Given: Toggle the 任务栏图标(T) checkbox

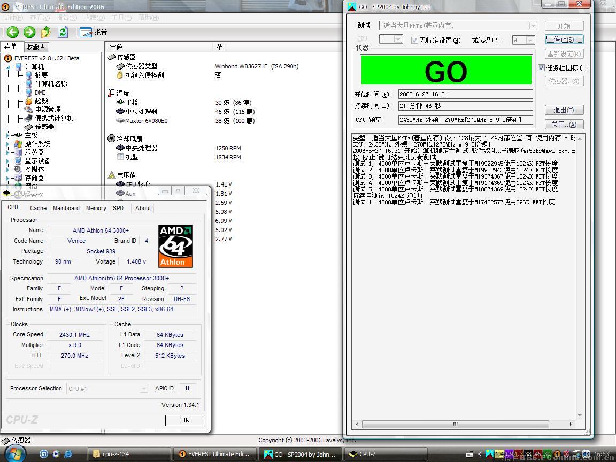Looking at the screenshot, I should [541, 67].
